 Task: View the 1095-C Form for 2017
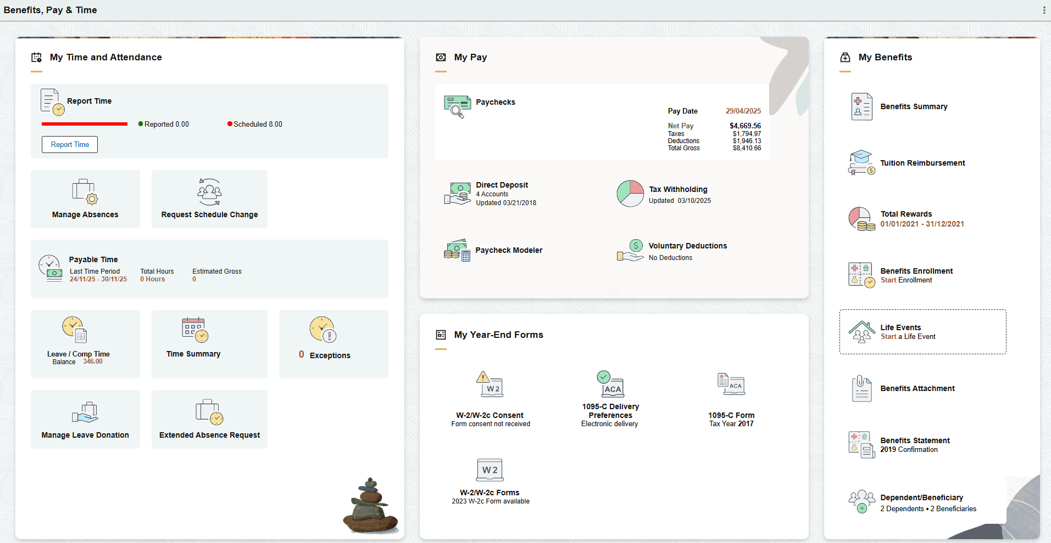pyautogui.click(x=731, y=384)
